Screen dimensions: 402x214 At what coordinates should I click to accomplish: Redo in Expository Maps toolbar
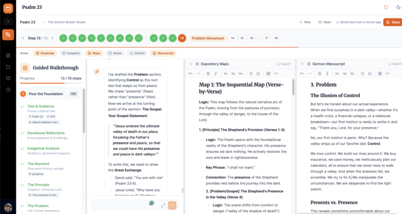pos(198,74)
